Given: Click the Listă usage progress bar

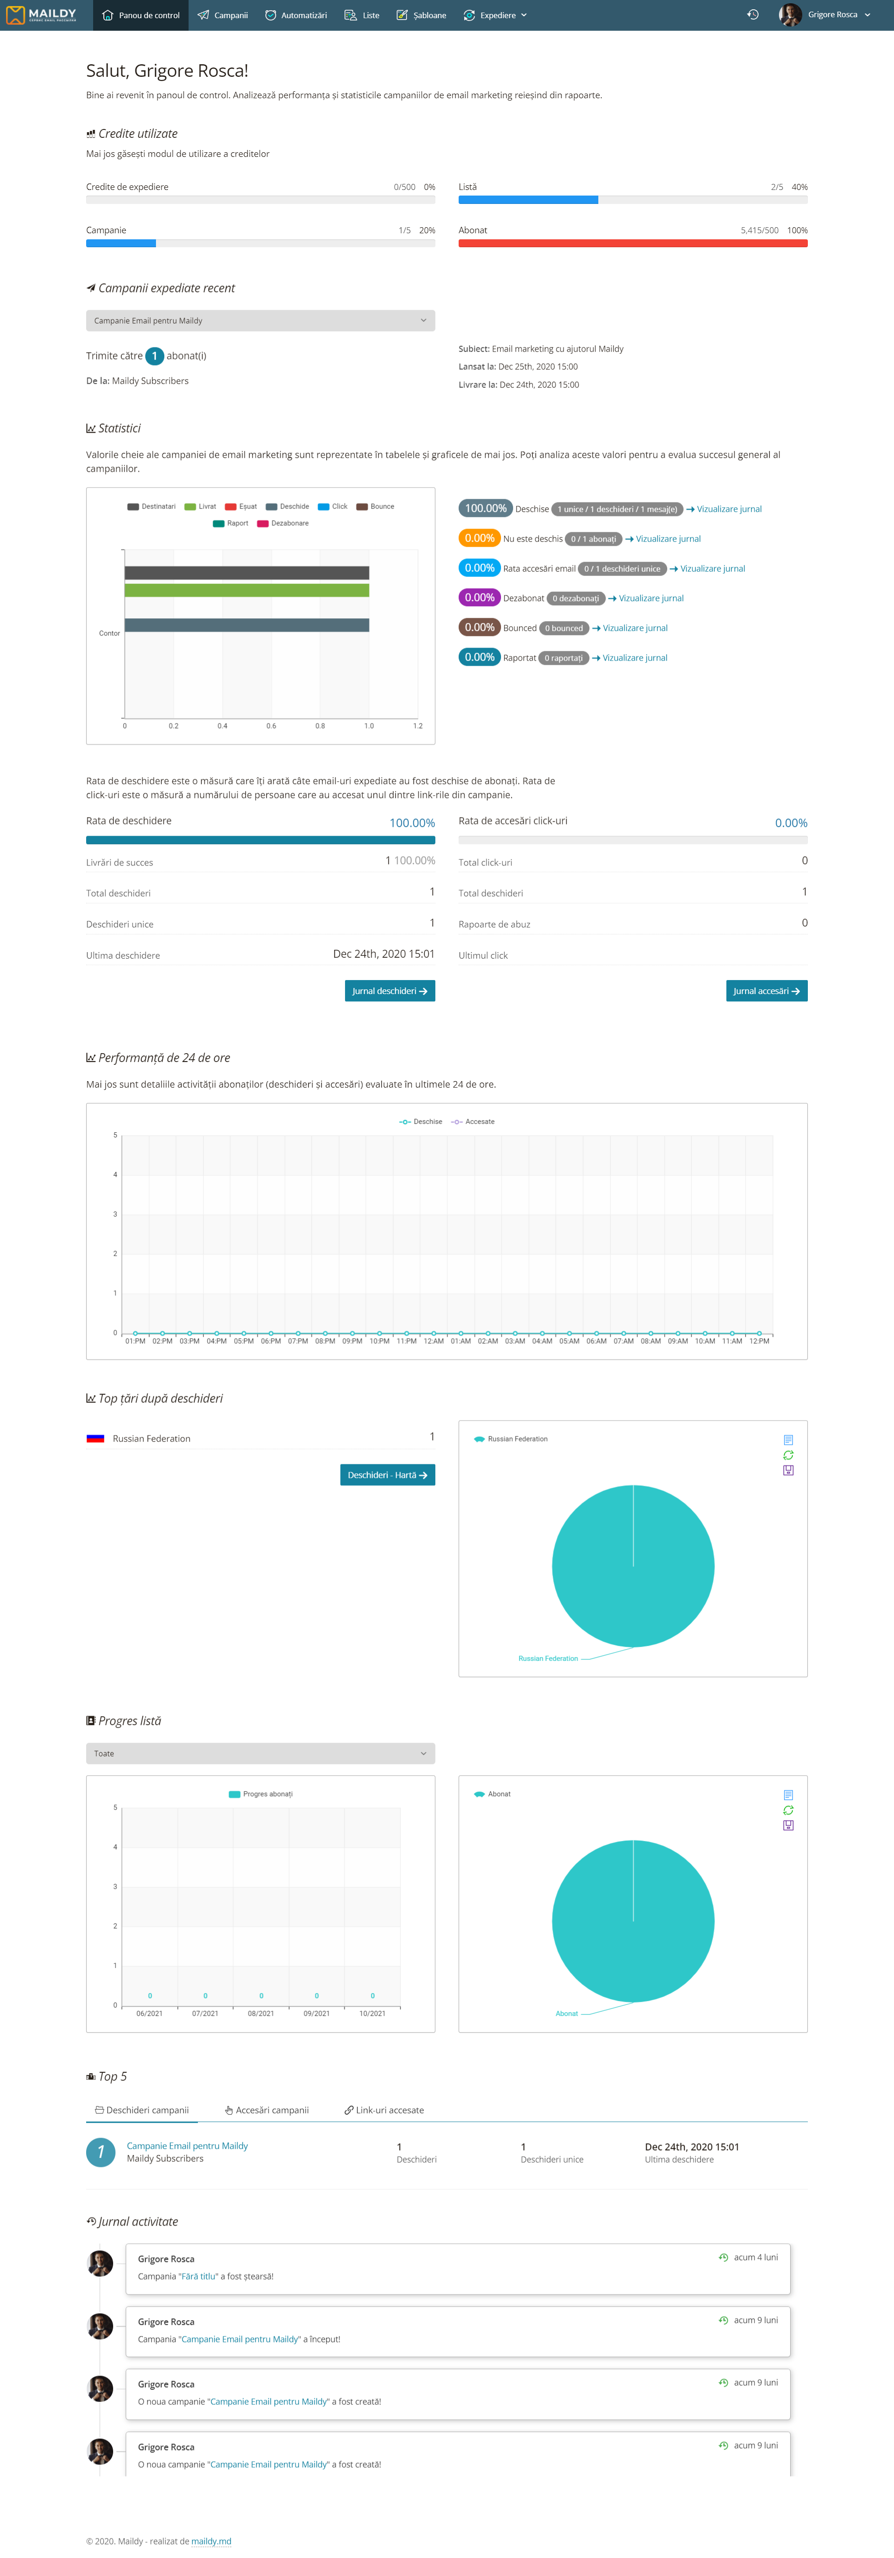Looking at the screenshot, I should pyautogui.click(x=633, y=200).
